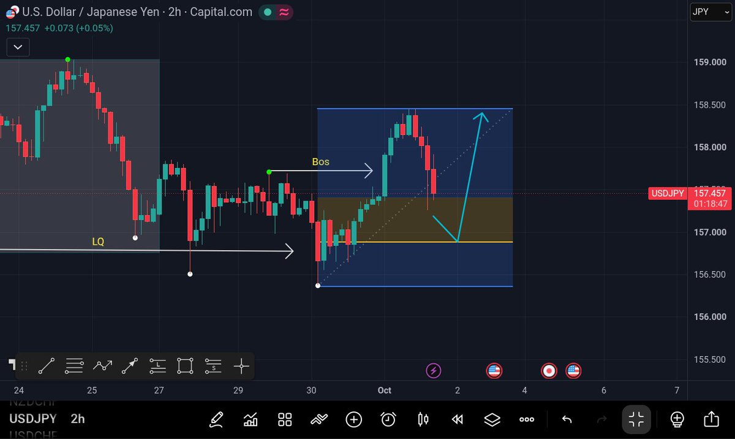The width and height of the screenshot is (735, 439).
Task: Click the 155.500 price scale level
Action: click(x=709, y=359)
